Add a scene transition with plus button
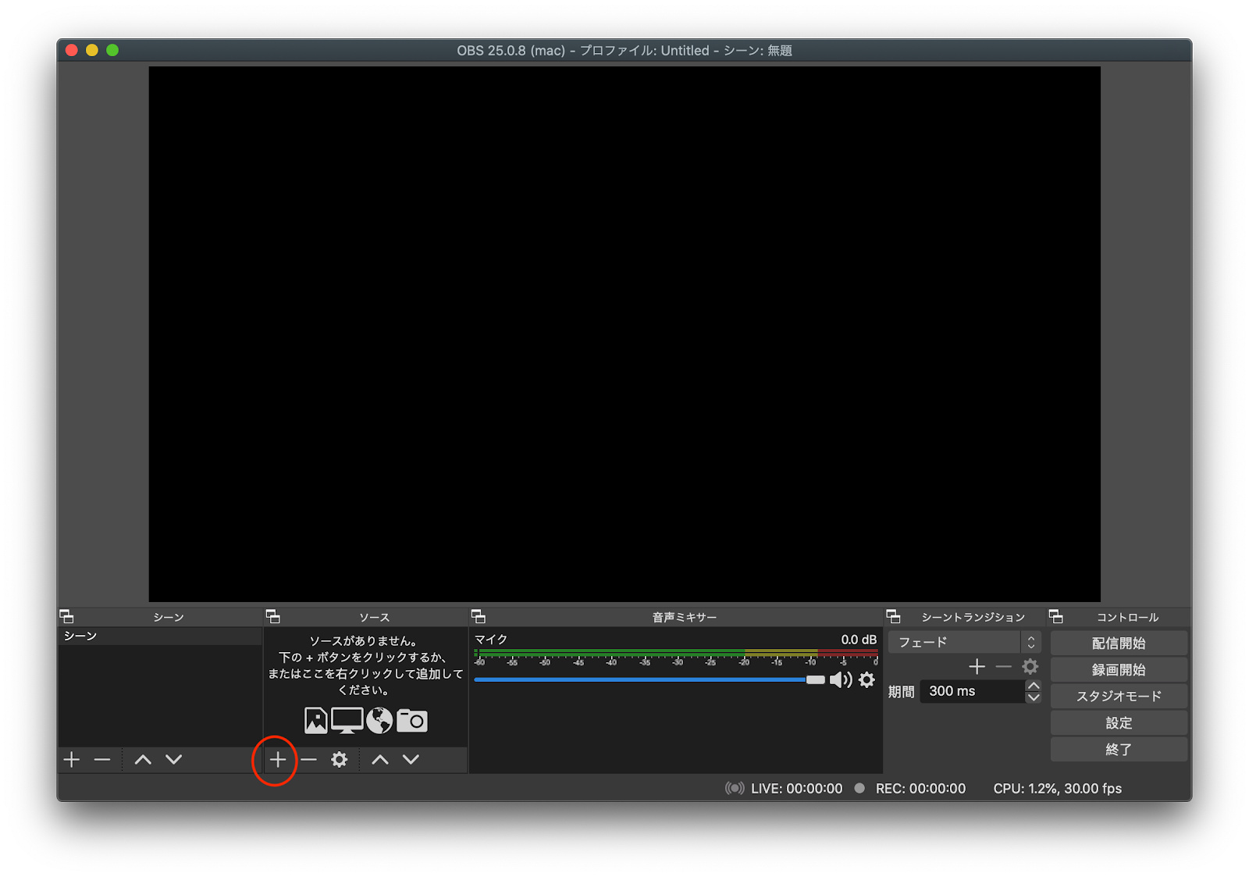This screenshot has width=1249, height=877. pos(977,667)
